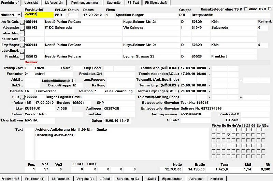Open the Berechnung (3) bottom tab

tap(128, 179)
